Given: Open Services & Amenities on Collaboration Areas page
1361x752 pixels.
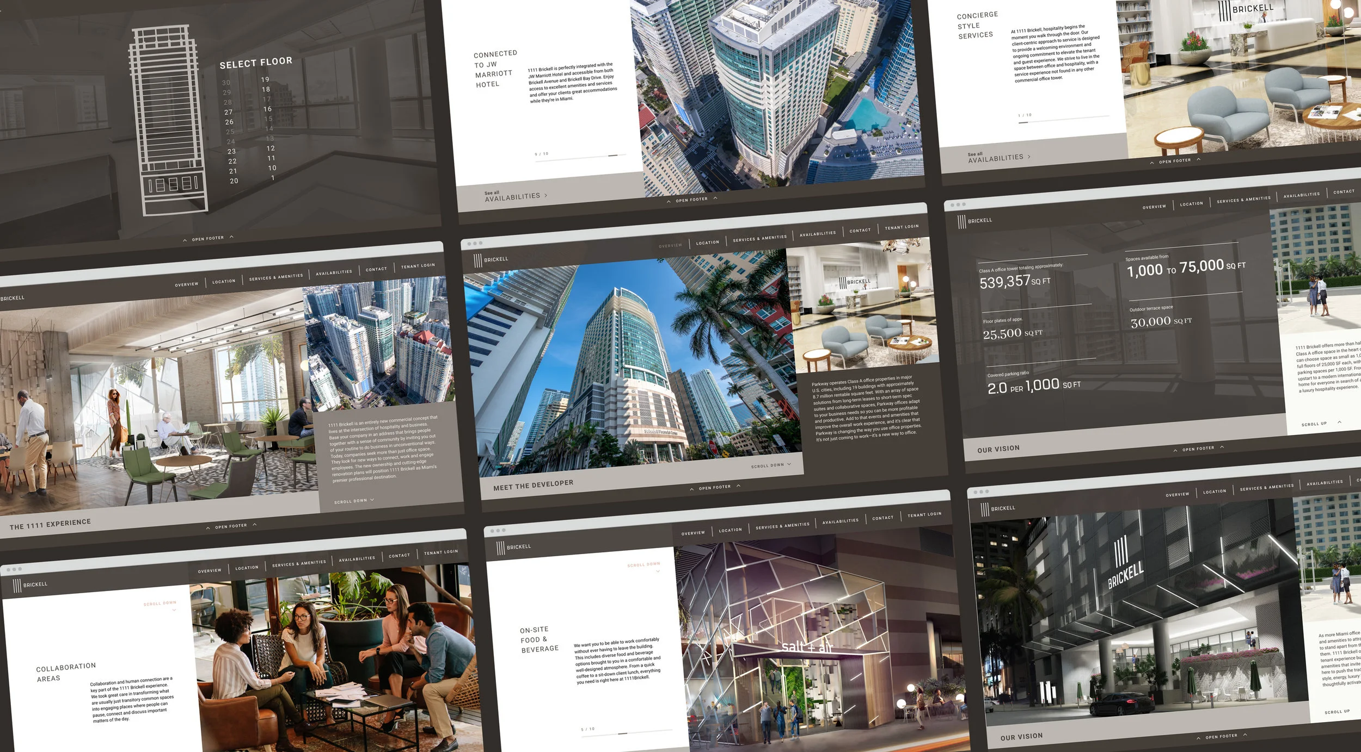Looking at the screenshot, I should pos(299,563).
